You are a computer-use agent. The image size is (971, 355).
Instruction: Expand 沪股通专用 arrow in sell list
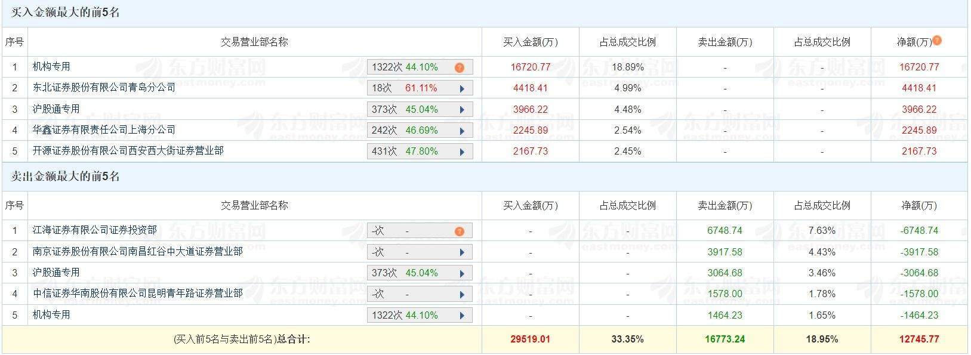pyautogui.click(x=462, y=273)
